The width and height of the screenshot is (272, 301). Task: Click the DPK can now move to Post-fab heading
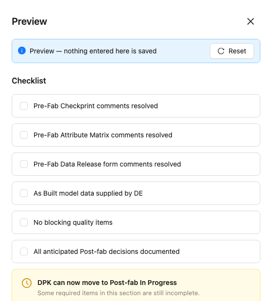coord(107,283)
